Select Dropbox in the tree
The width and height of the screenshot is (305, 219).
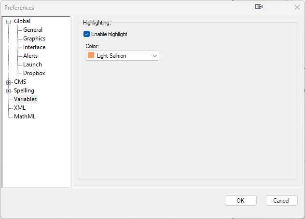34,73
